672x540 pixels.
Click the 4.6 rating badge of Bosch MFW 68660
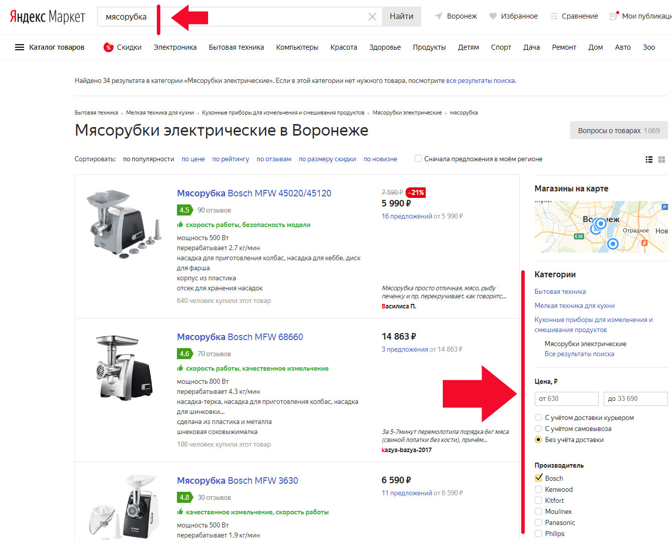pos(185,354)
